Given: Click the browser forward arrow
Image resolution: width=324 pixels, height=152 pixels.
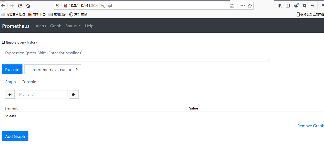Looking at the screenshot, I should pos(12,6).
